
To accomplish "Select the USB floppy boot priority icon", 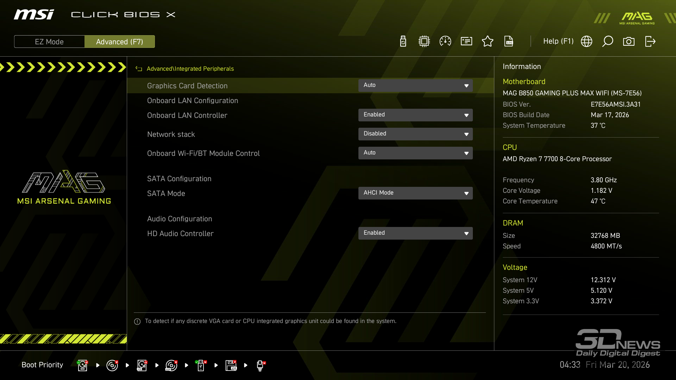I will [231, 366].
